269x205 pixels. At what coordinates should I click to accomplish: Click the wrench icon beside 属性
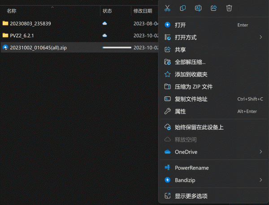click(x=167, y=111)
